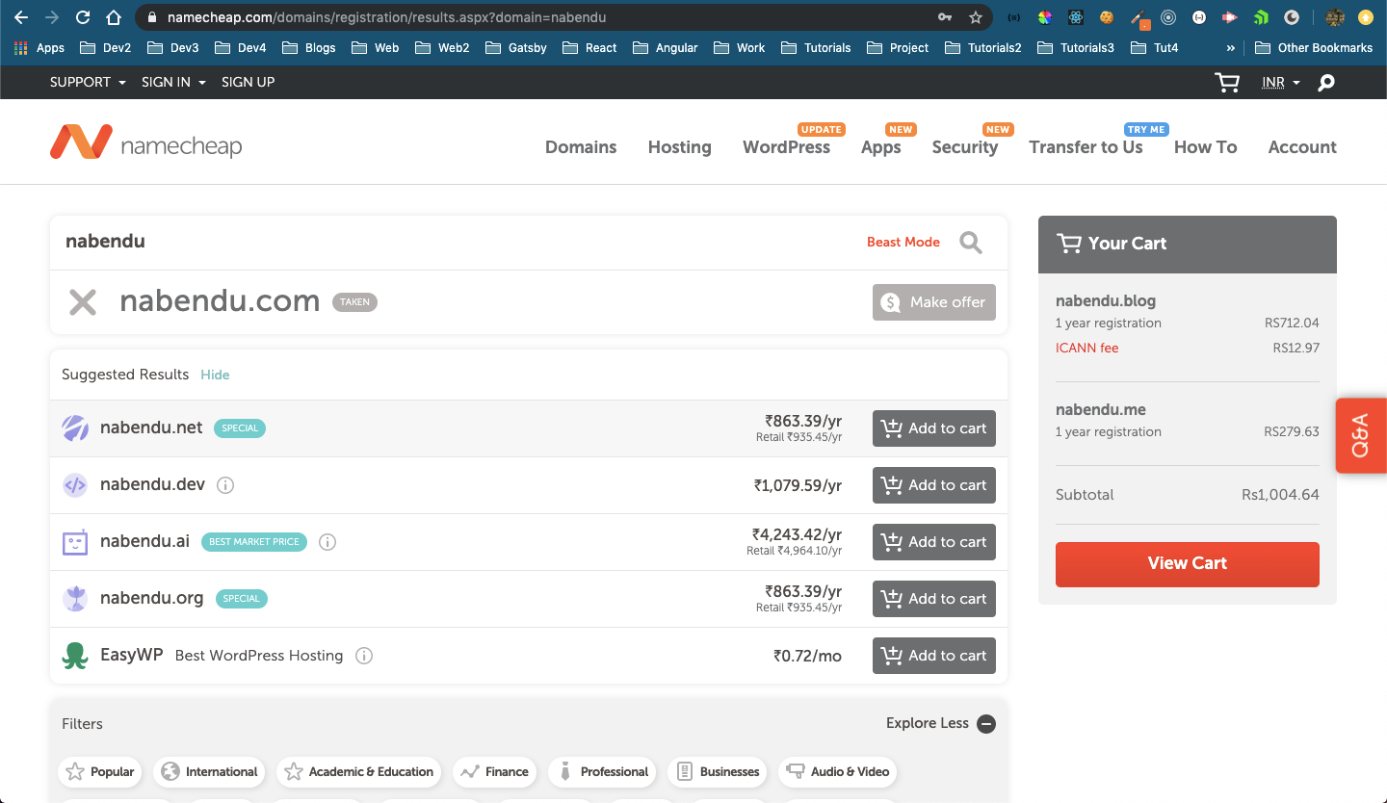Toggle the International filter
This screenshot has width=1387, height=803.
pos(210,771)
